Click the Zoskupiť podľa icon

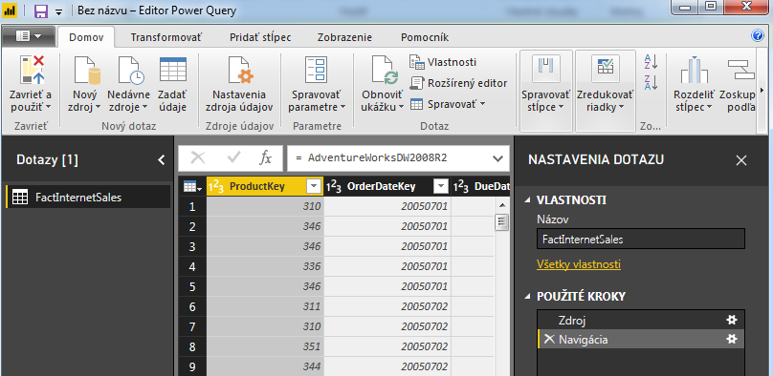[x=740, y=70]
